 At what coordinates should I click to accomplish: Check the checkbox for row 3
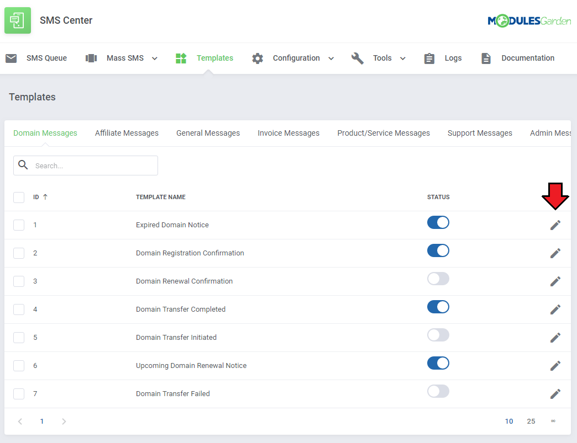19,281
